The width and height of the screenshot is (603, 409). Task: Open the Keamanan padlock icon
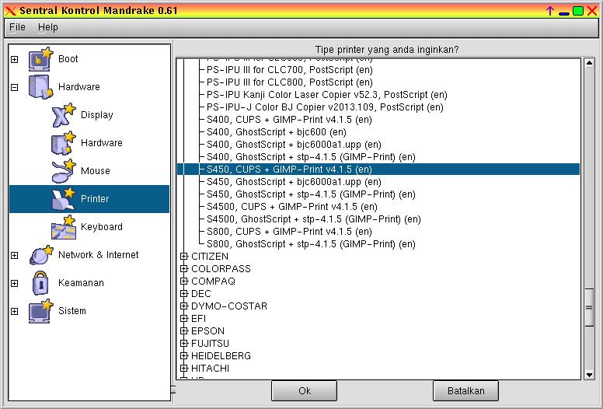(x=40, y=283)
